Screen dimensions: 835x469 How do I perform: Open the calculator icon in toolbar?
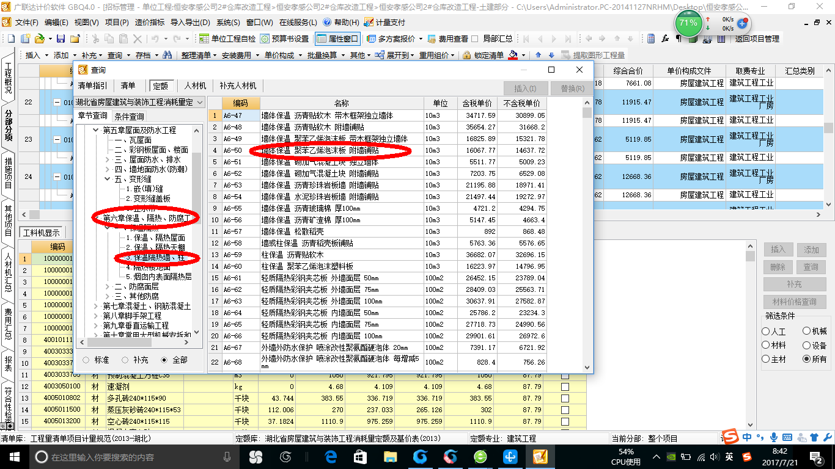click(x=652, y=38)
